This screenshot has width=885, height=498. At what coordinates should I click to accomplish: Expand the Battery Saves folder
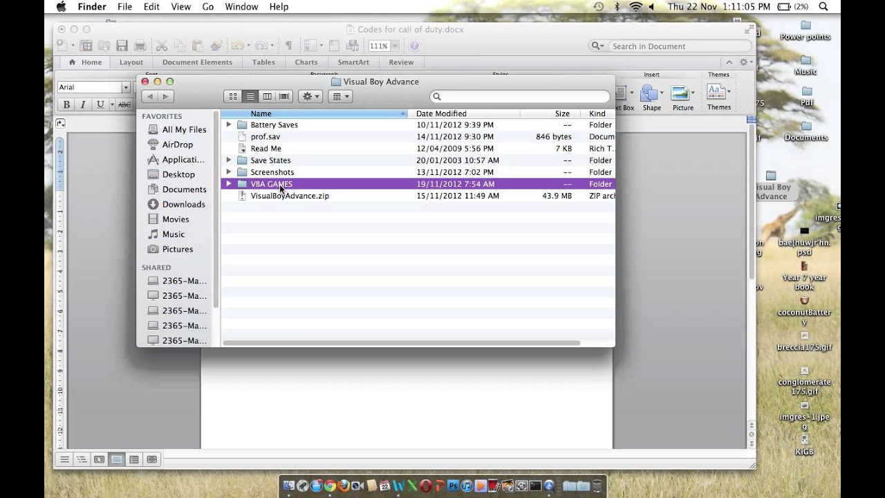click(229, 125)
